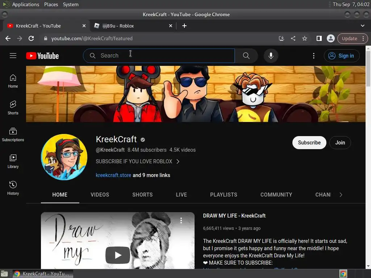Go to Home in sidebar
Screen dimensions: 371x278
tap(13, 81)
